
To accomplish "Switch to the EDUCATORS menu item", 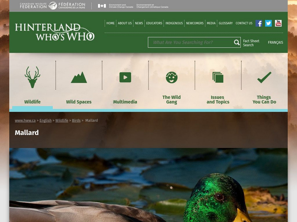I will coord(155,23).
